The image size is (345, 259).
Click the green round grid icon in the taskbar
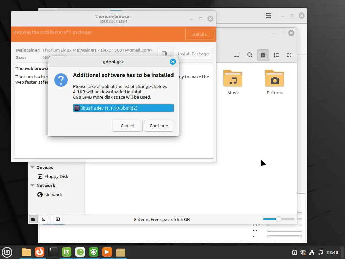[x=80, y=252]
